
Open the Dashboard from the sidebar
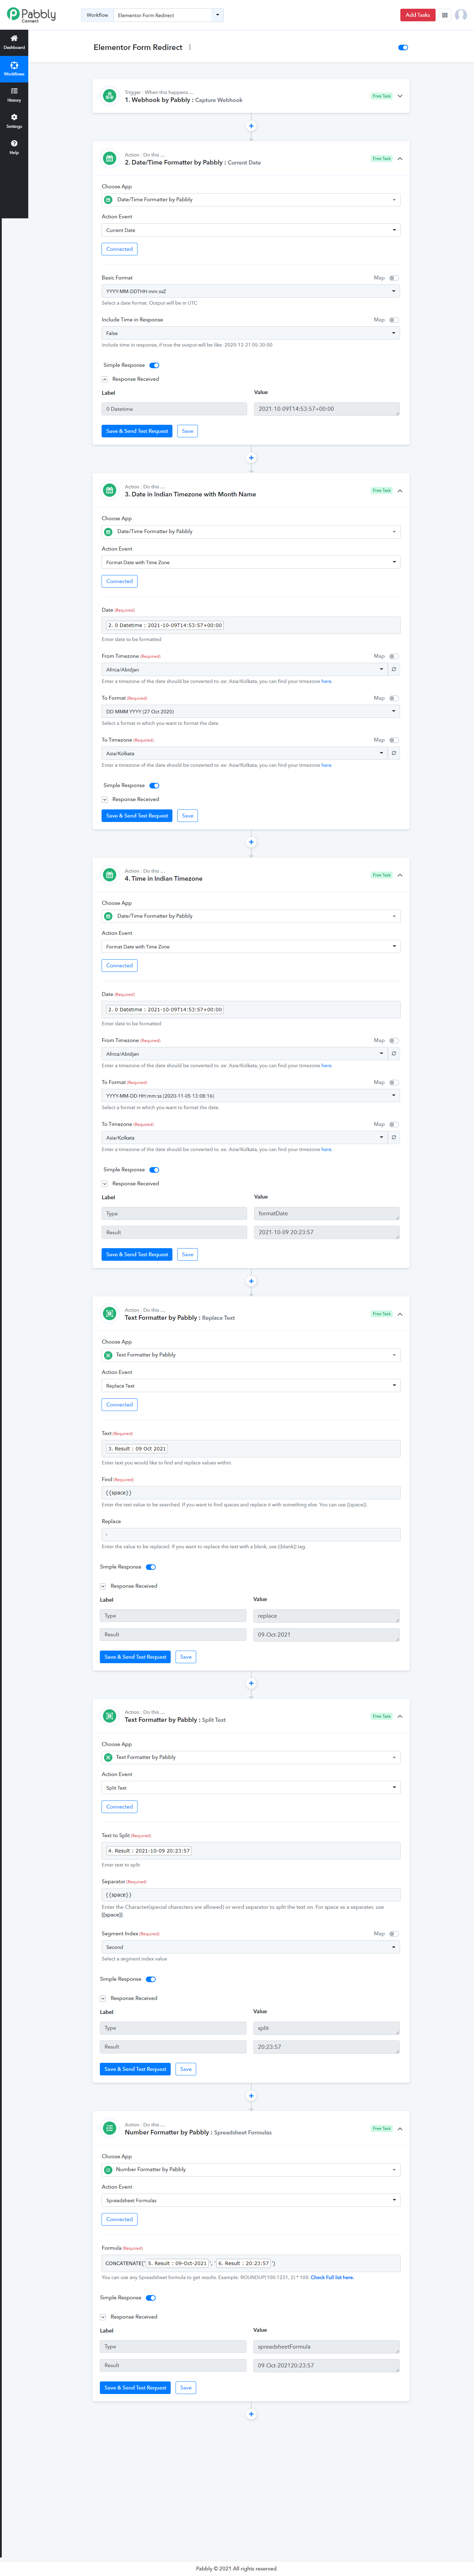click(x=14, y=41)
